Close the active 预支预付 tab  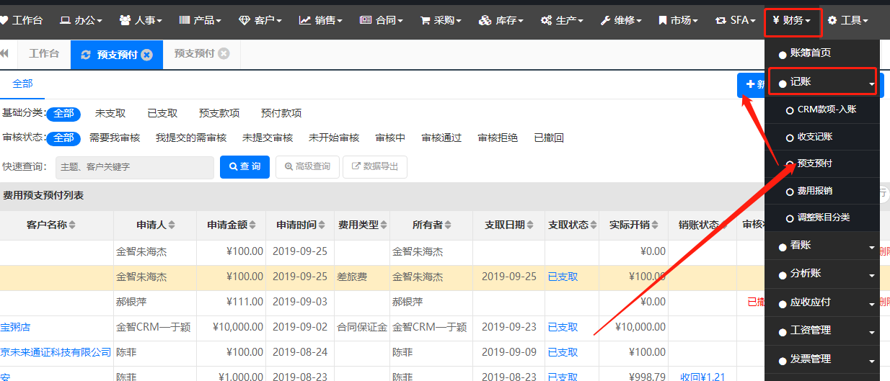point(147,55)
